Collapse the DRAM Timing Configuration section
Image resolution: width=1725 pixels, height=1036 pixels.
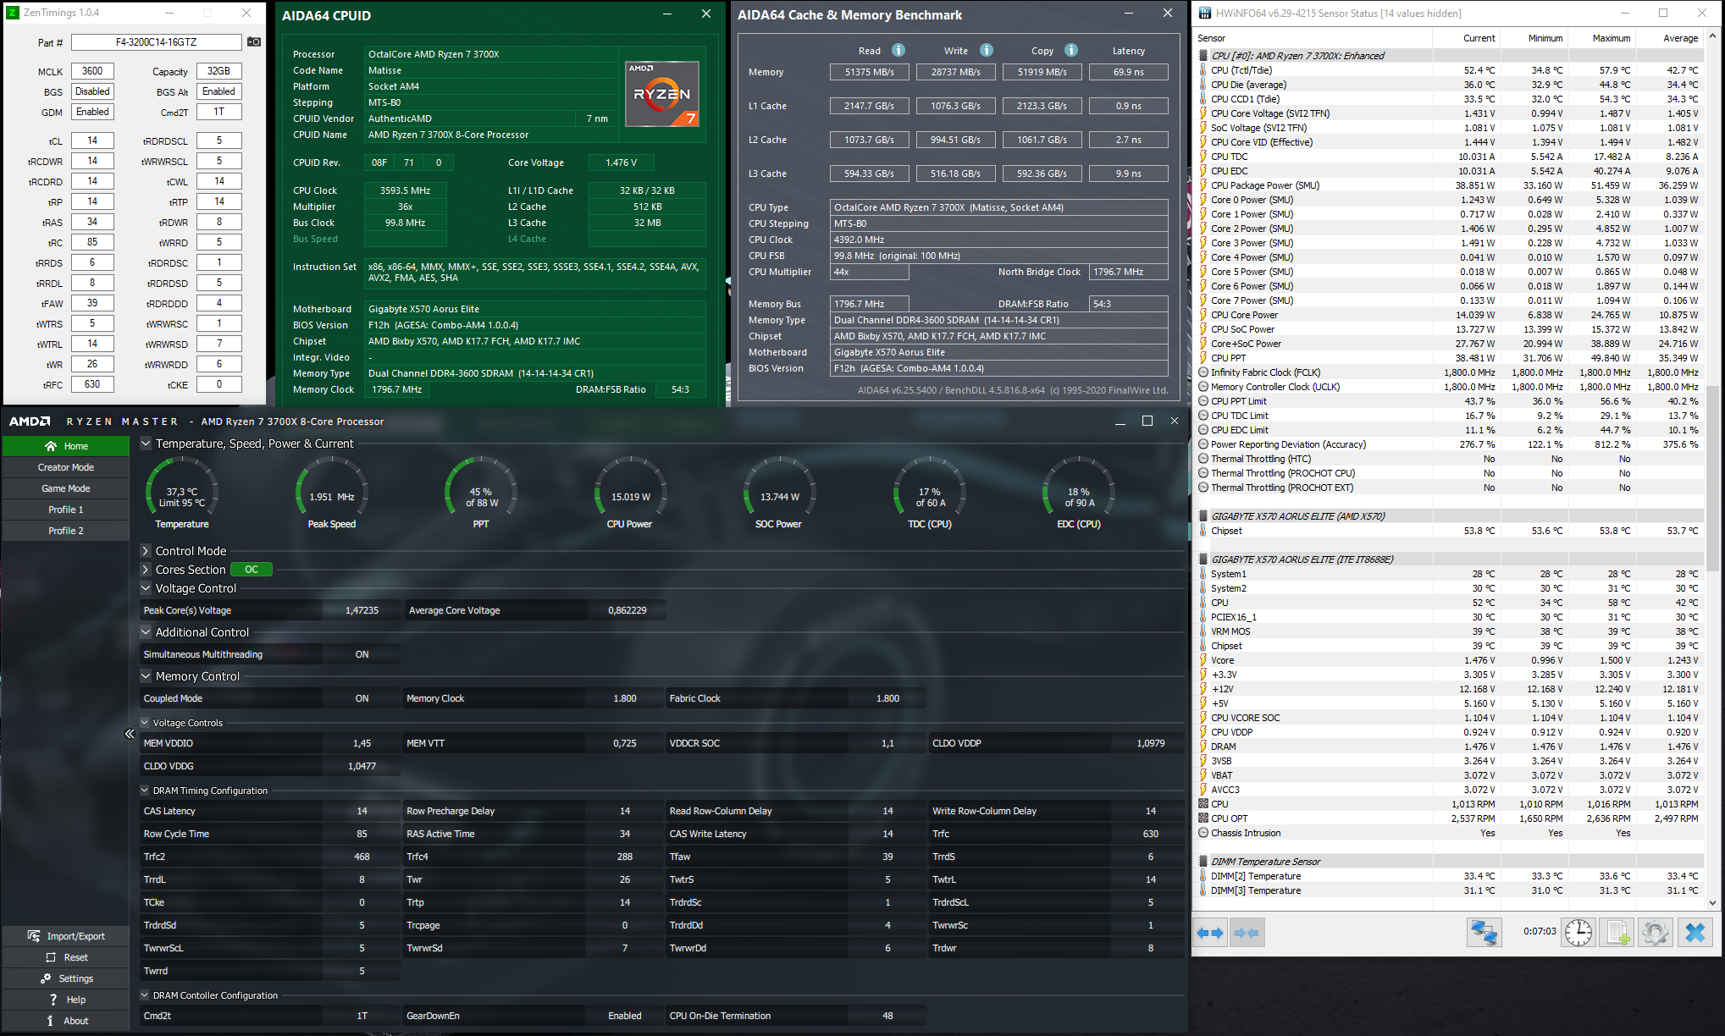point(145,791)
